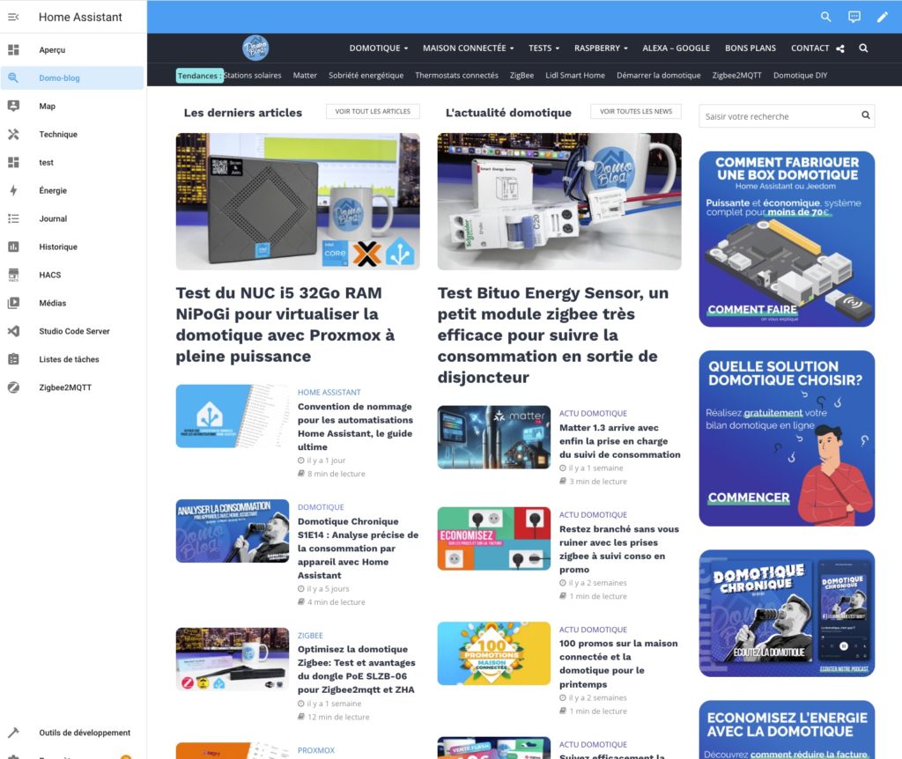Click the VOIR TOUT LES ARTICLES button
The width and height of the screenshot is (902, 759).
(373, 112)
